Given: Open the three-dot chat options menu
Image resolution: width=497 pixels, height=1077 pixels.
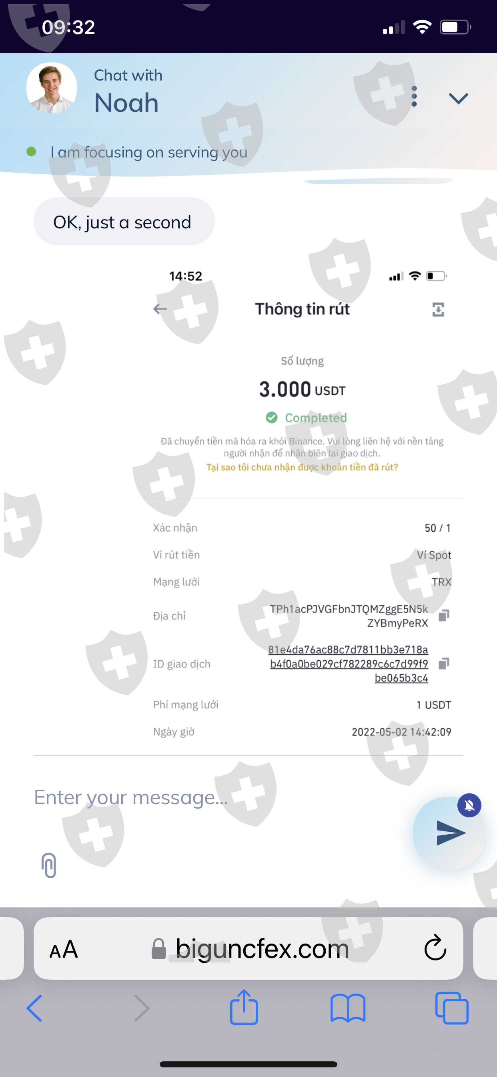Looking at the screenshot, I should 414,97.
